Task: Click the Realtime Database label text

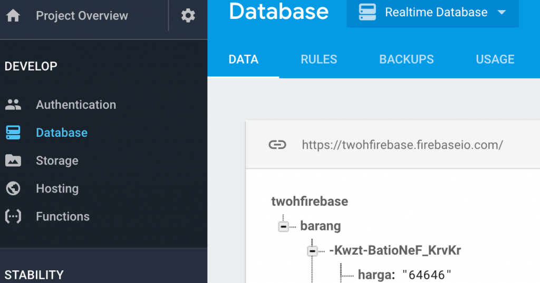Action: tap(436, 13)
